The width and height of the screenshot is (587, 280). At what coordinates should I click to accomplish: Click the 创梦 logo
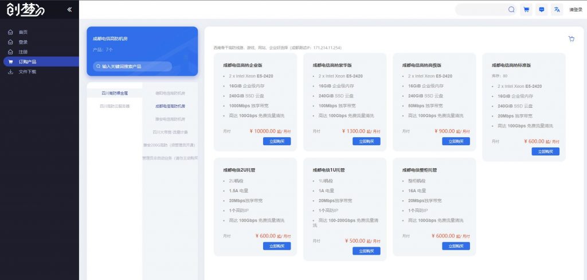click(25, 9)
